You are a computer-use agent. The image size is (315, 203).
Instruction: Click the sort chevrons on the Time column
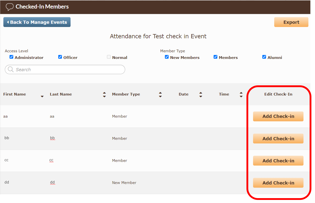[241, 94]
